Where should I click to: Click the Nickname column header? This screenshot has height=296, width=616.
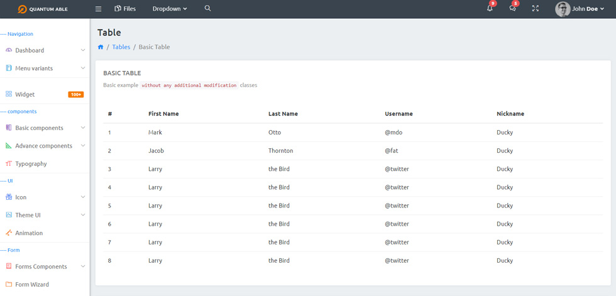coord(510,114)
